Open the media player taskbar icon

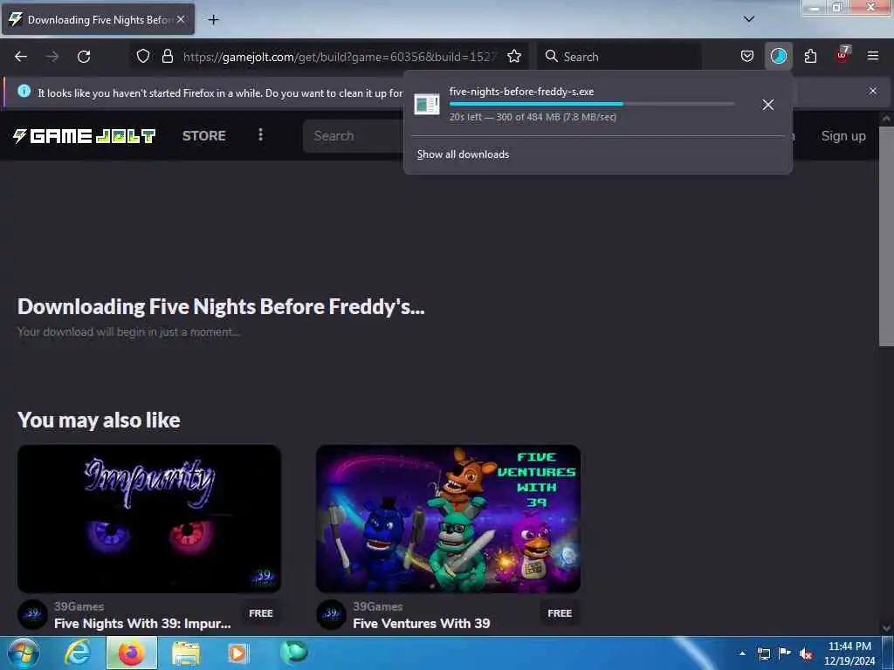237,653
